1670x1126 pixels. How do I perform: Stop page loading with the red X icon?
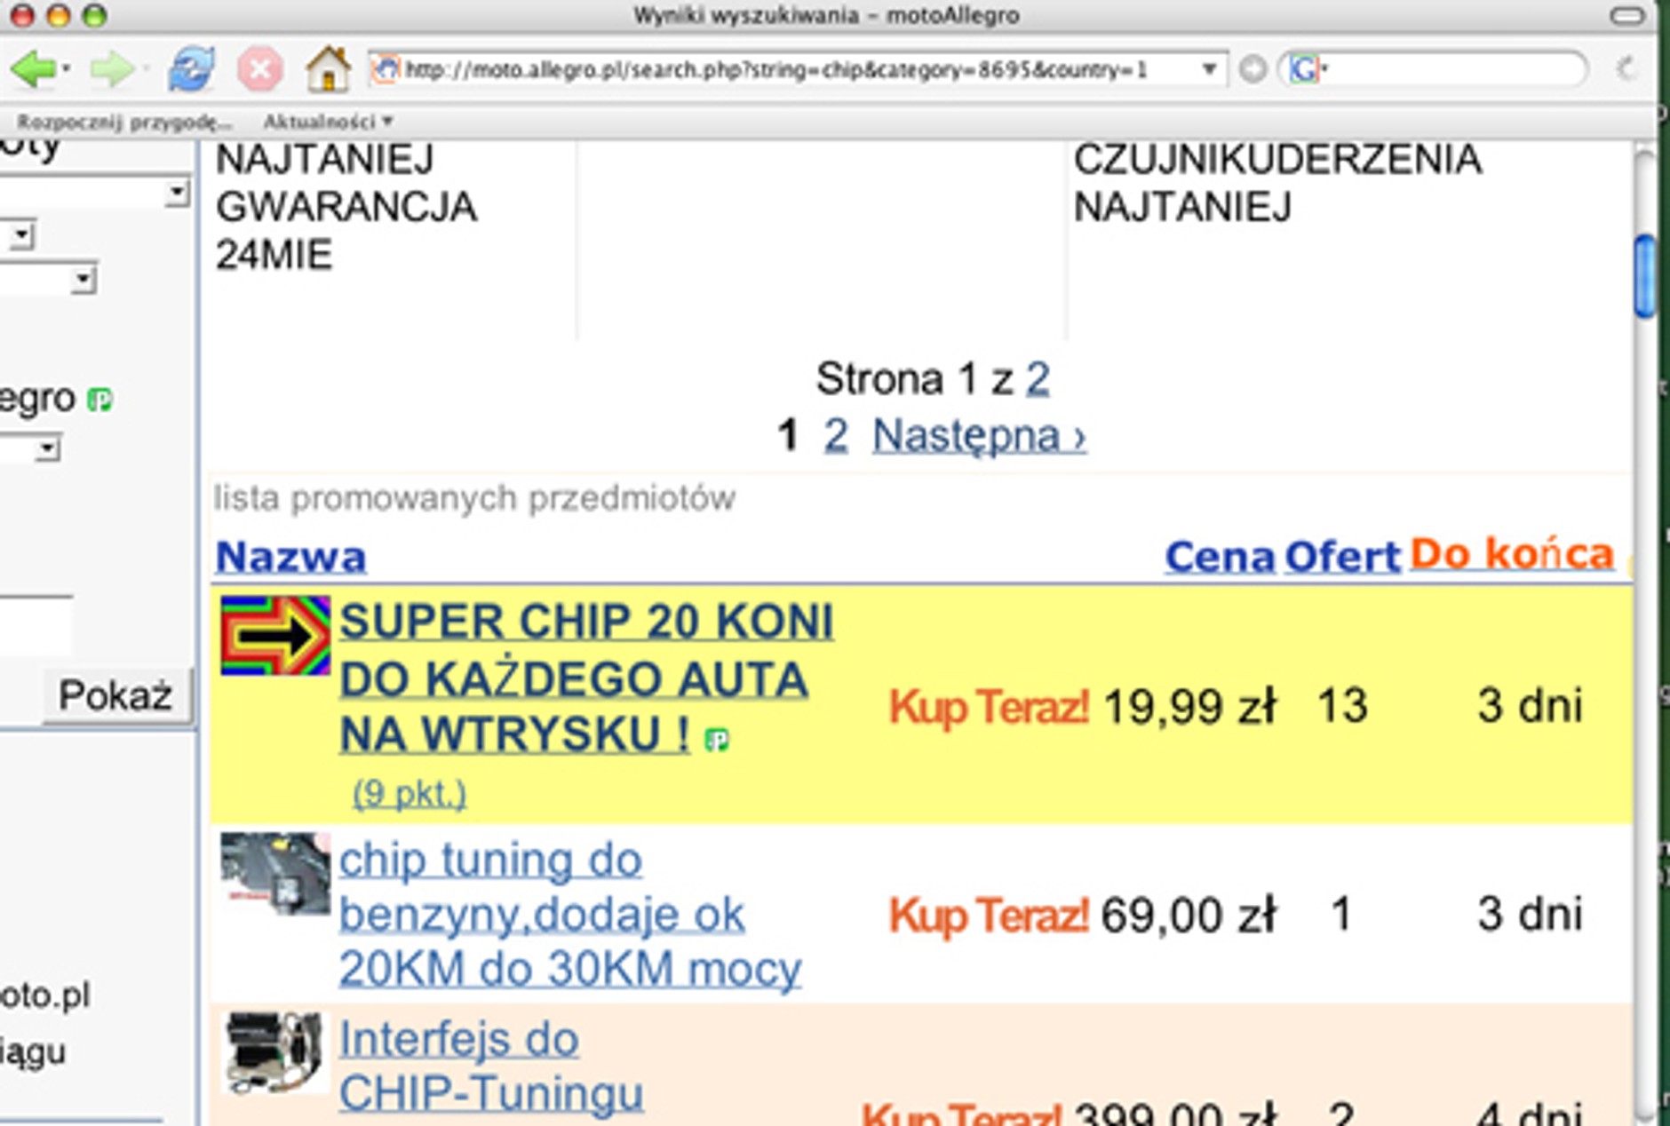(x=258, y=67)
